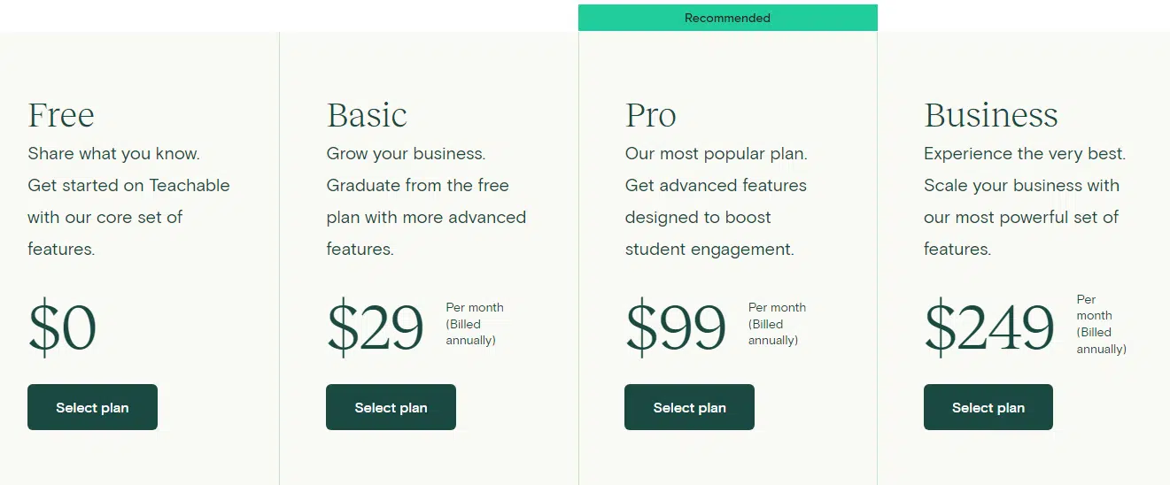Viewport: 1170px width, 485px height.
Task: Click the $29 price
Action: click(x=376, y=328)
